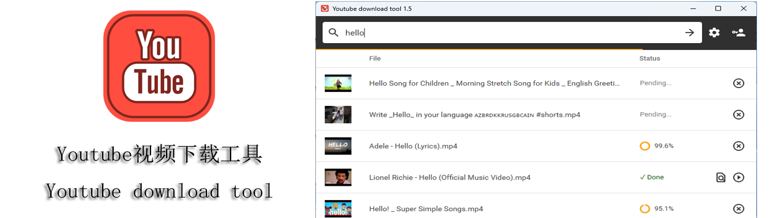Click Pending status of Hello Song for Children
772x218 pixels.
click(x=656, y=83)
